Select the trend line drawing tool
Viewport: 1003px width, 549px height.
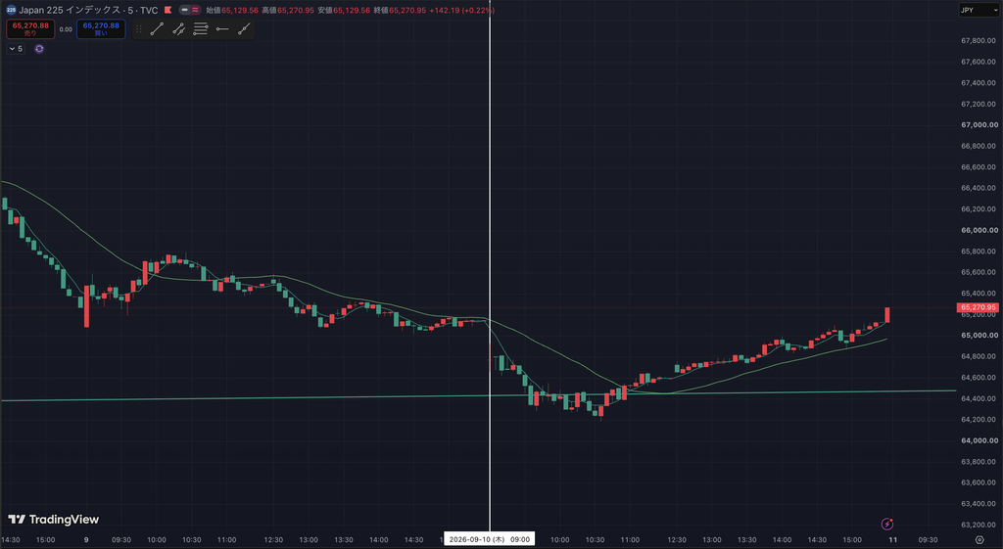pos(158,28)
